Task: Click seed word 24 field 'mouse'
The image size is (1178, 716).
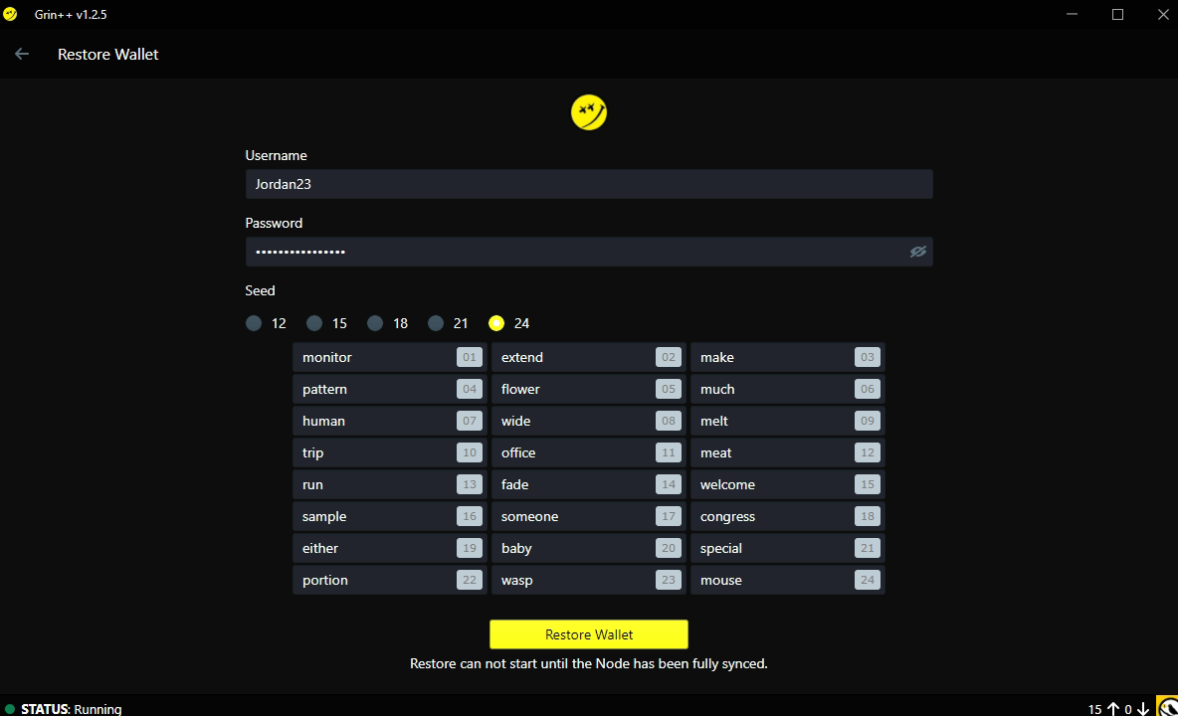Action: point(787,580)
